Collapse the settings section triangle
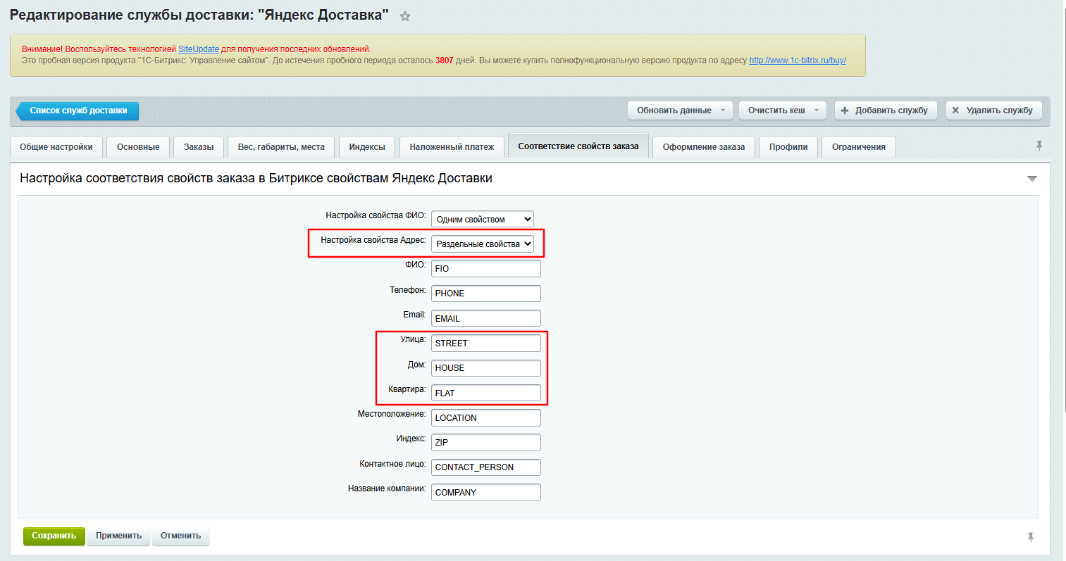 tap(1032, 179)
